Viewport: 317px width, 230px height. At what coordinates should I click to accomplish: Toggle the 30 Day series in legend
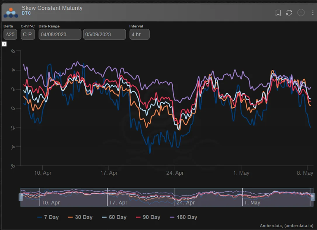pyautogui.click(x=80, y=217)
